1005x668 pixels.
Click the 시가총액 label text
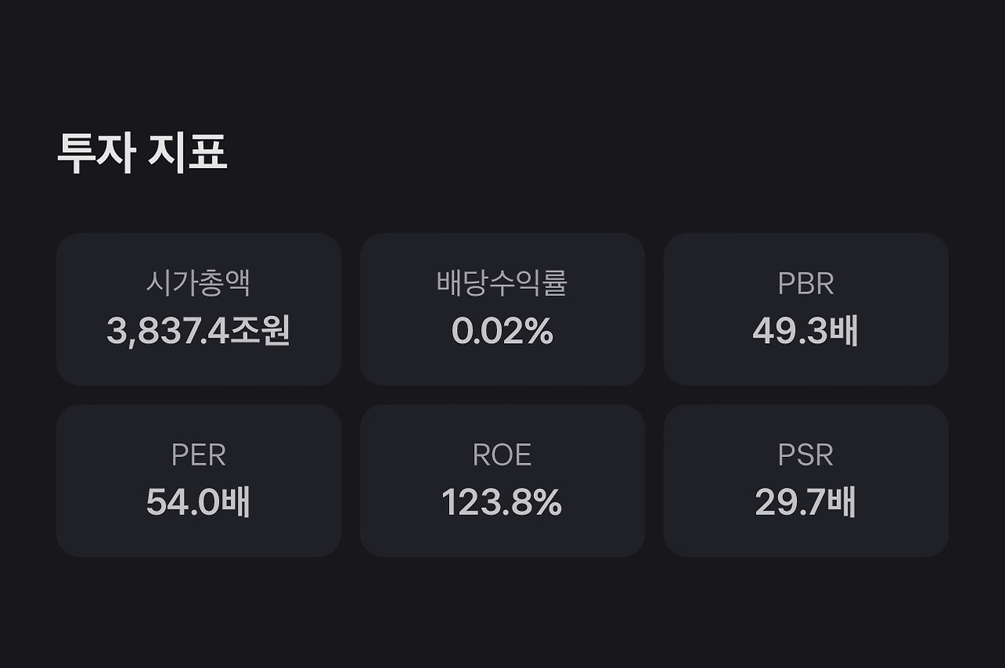coord(199,283)
